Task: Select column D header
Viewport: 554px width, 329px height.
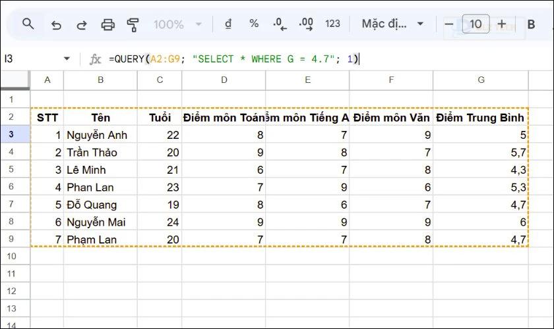Action: 224,80
